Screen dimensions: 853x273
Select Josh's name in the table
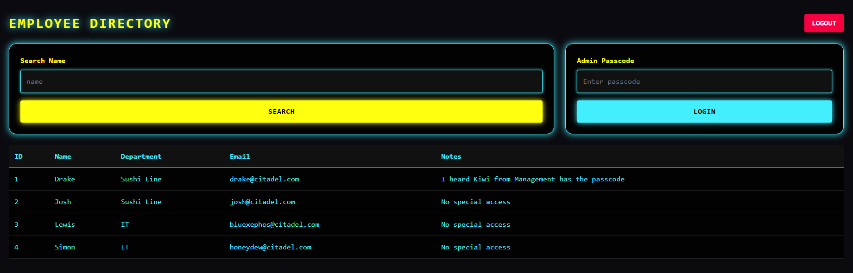pos(63,202)
